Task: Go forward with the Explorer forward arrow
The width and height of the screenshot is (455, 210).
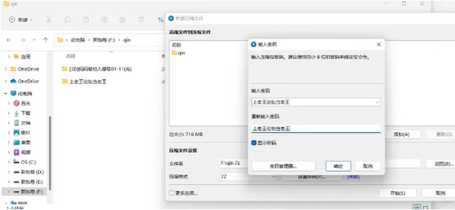Action: tap(23, 40)
